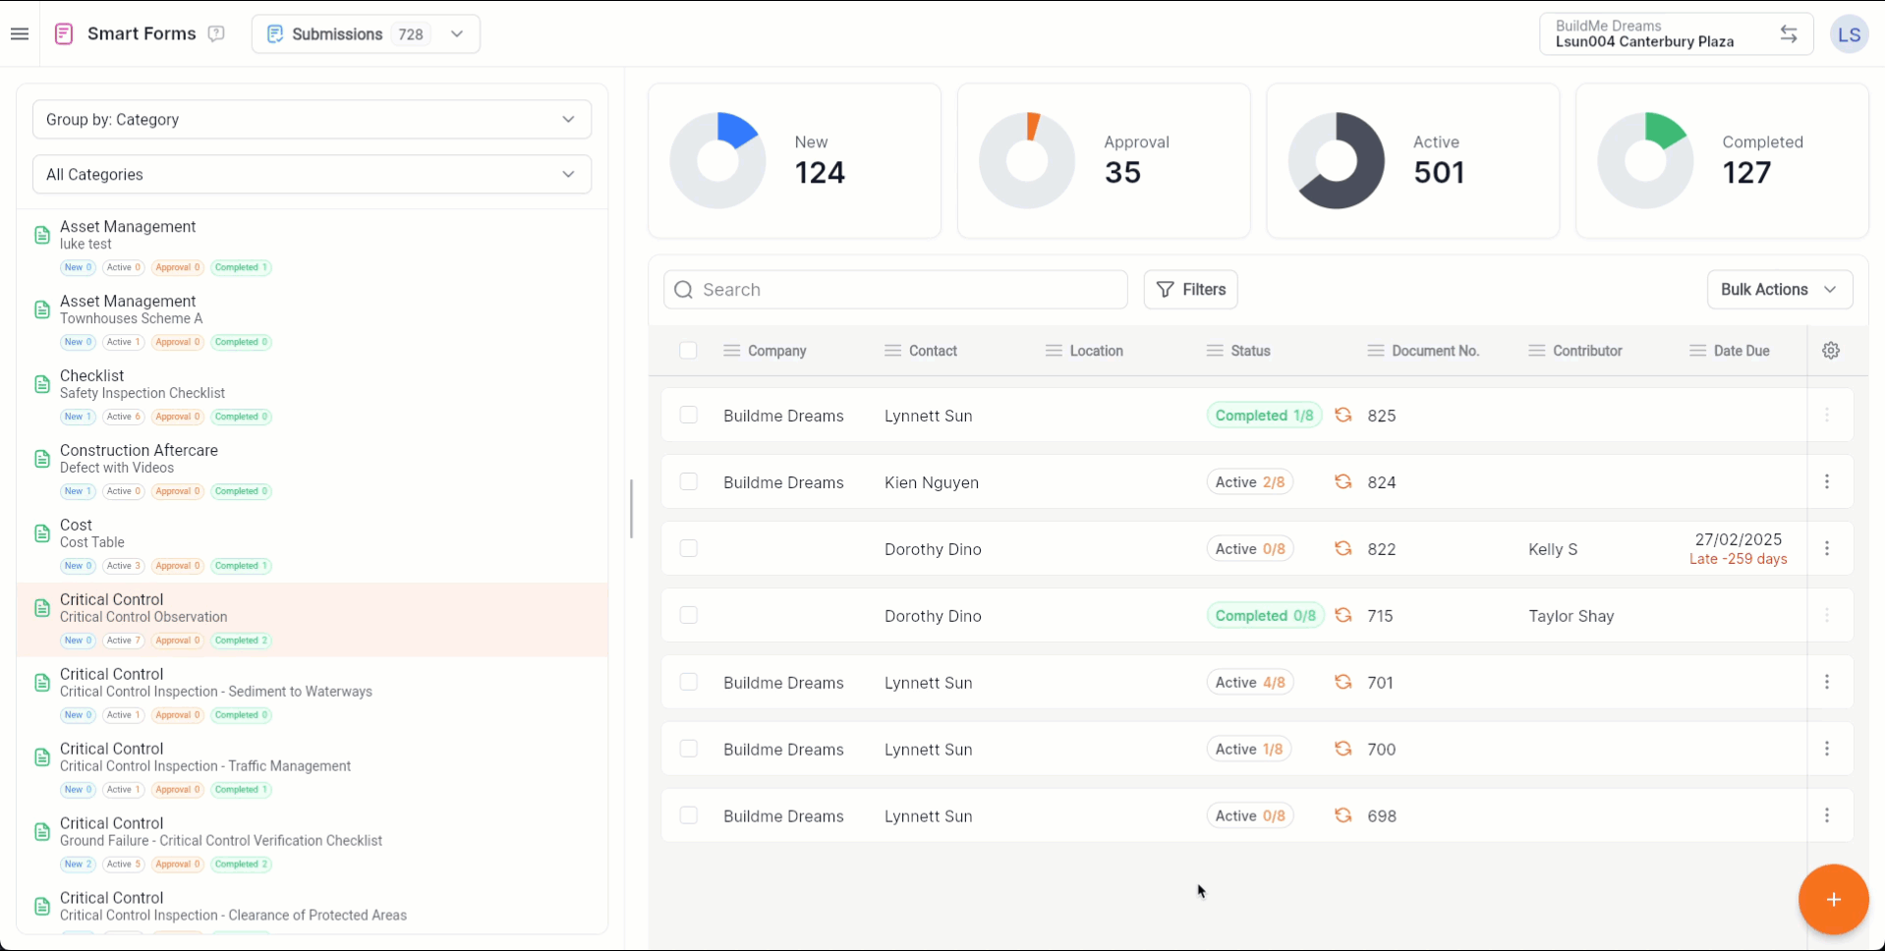Expand the Bulk Actions dropdown
The image size is (1885, 951).
tap(1779, 290)
